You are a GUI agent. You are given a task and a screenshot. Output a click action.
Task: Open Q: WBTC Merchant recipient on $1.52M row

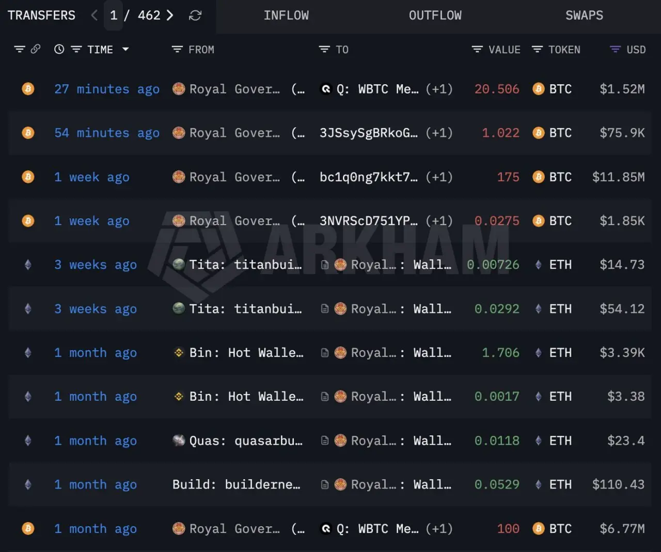click(377, 89)
